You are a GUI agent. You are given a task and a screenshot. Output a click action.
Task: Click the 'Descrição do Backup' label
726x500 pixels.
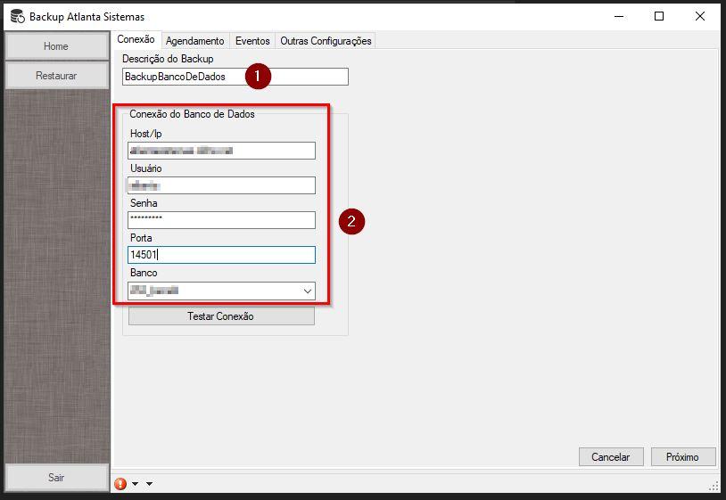coord(168,59)
